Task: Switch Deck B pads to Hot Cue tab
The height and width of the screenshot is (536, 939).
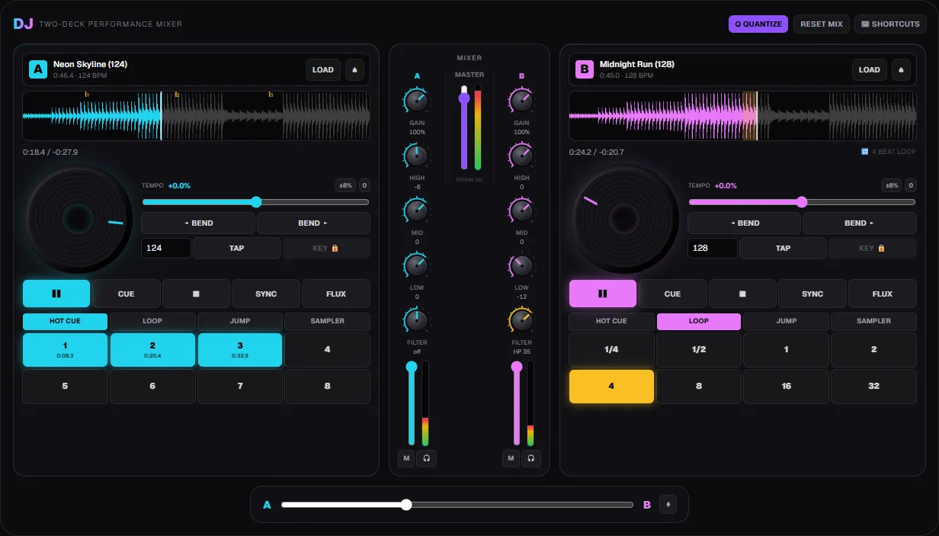Action: click(611, 321)
